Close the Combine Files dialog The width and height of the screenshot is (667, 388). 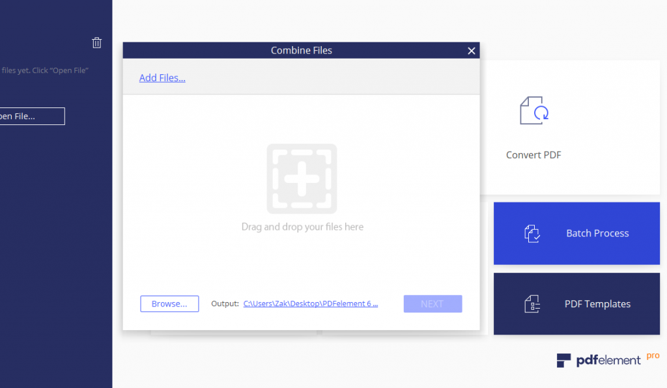[472, 51]
